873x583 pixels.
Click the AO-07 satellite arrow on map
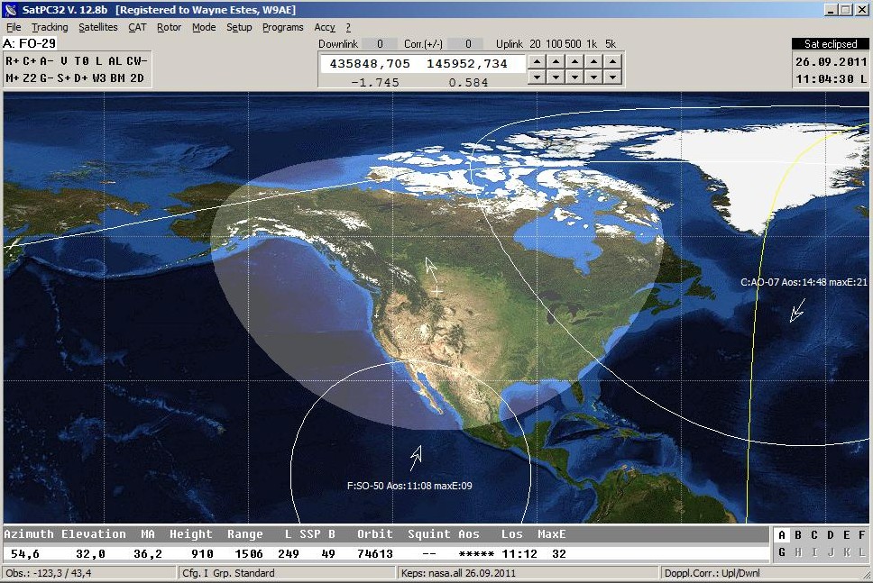point(796,312)
